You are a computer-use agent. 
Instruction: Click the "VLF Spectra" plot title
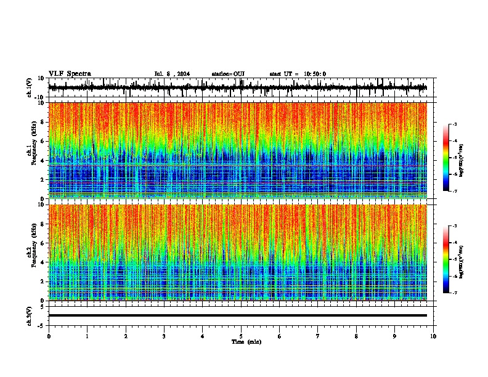tap(70, 74)
